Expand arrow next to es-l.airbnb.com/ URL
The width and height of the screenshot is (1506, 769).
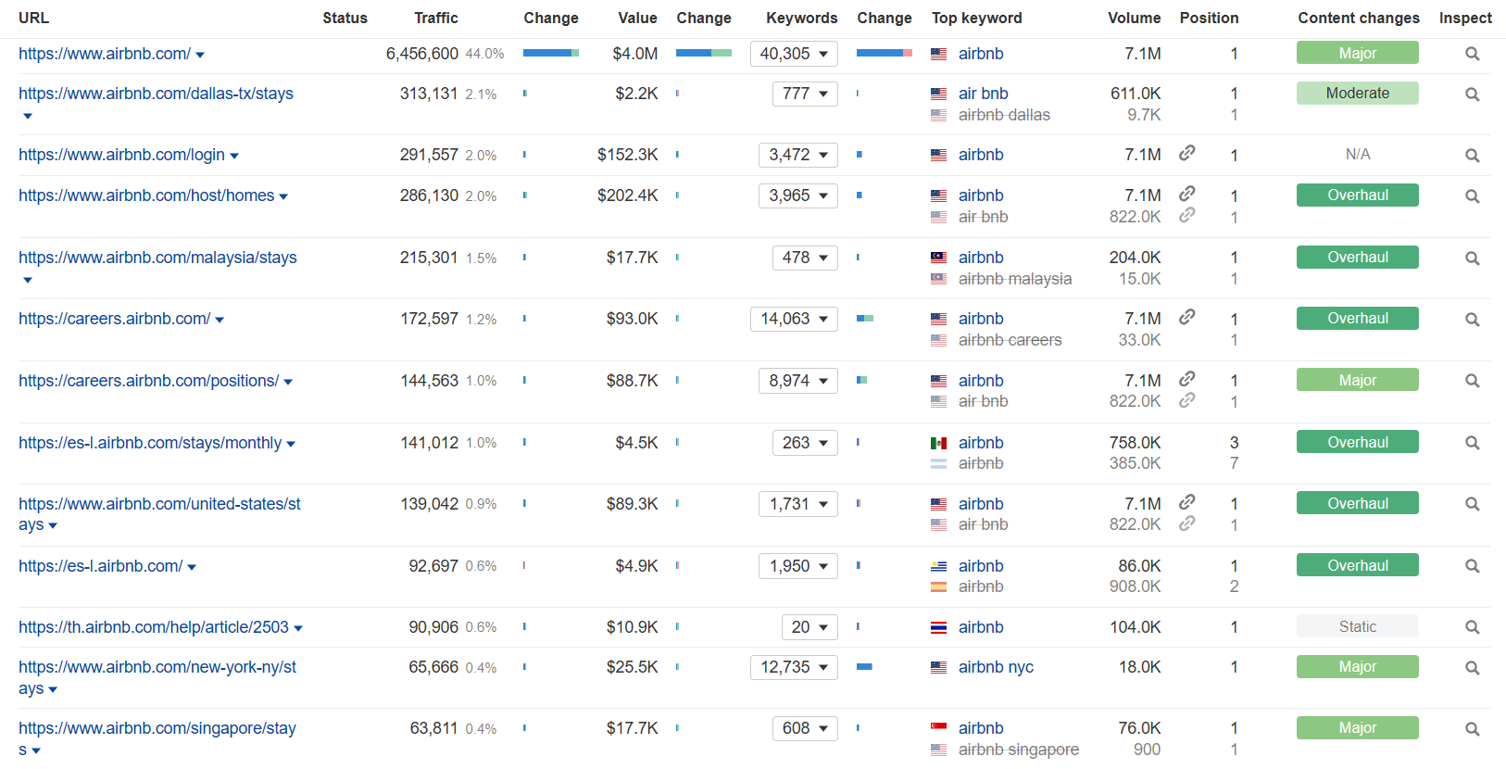[192, 567]
